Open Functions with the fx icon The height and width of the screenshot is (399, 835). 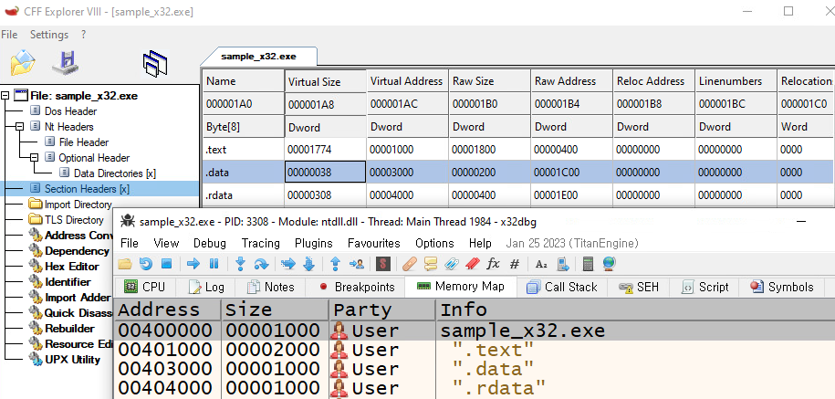point(494,264)
